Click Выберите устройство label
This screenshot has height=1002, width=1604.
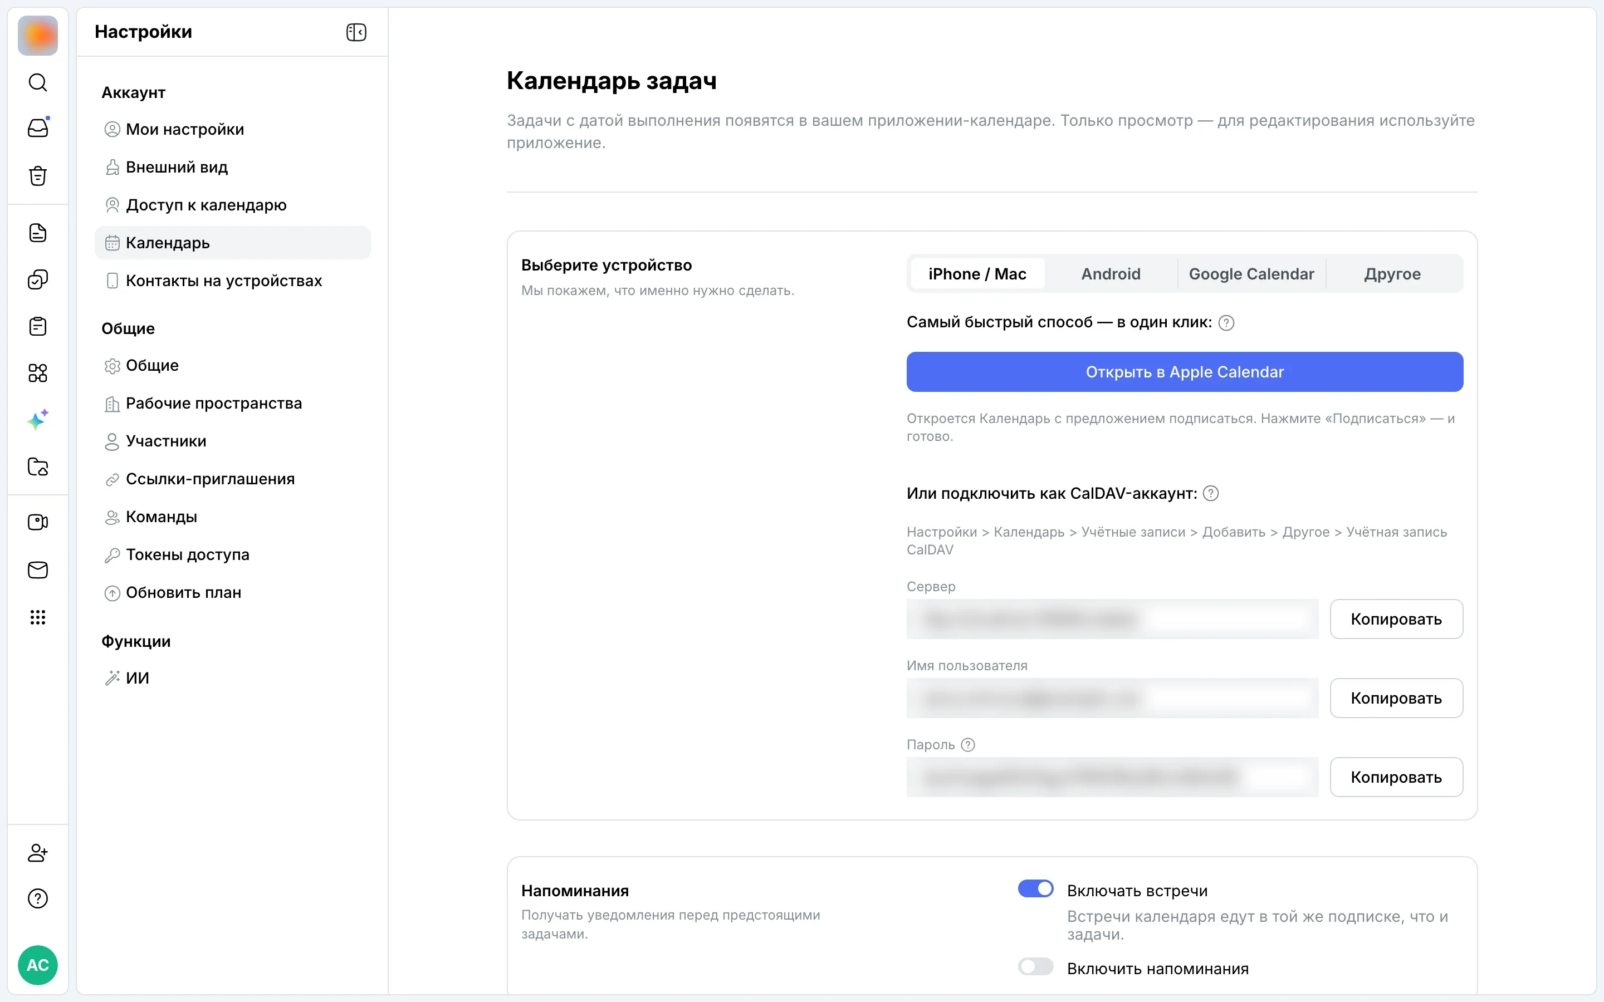click(x=606, y=265)
